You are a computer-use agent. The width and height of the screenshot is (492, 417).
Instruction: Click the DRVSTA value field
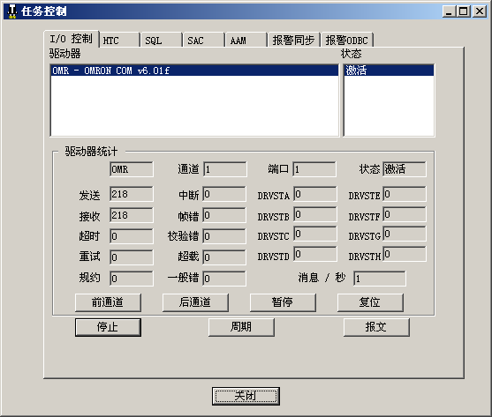coord(315,194)
